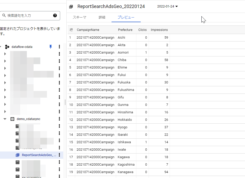Click the table icon beside the ReportSearchAdsGeo_20220124 title
Screen dimensions: 245x178
(71, 7)
